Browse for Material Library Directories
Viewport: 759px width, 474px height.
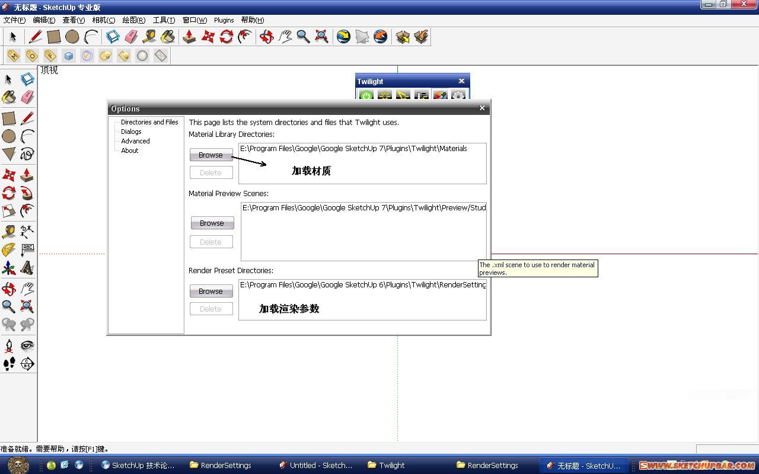[x=211, y=155]
